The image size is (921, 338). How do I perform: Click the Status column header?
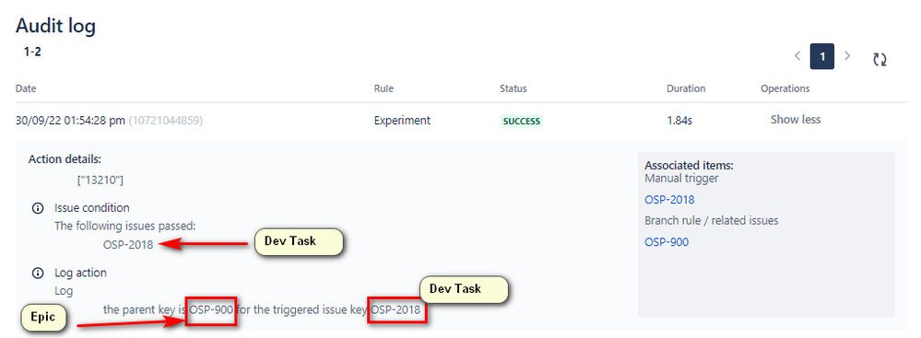[514, 88]
